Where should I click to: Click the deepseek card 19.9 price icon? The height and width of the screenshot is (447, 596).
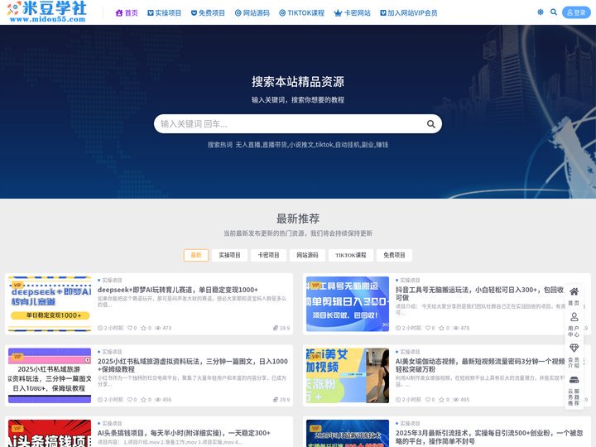[x=276, y=328]
